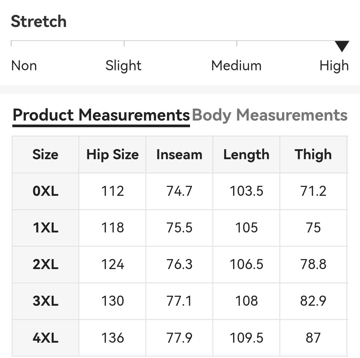
Task: Click the High stretch indicator triangle
Action: point(342,46)
